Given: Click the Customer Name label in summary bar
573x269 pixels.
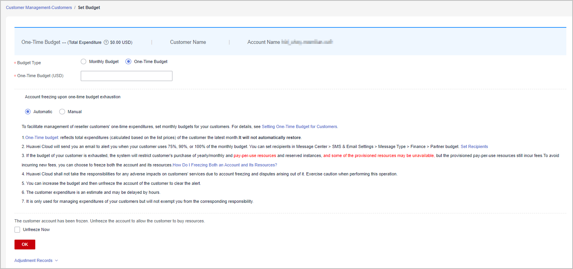Looking at the screenshot, I should (x=188, y=42).
